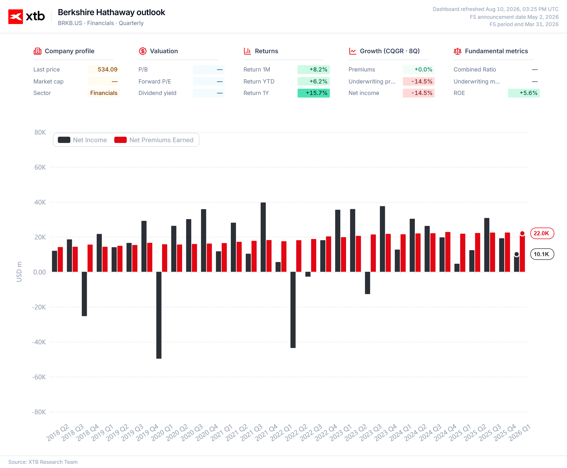567x468 pixels.
Task: Click the 2023 Q3 negative net income bar
Action: tap(367, 283)
